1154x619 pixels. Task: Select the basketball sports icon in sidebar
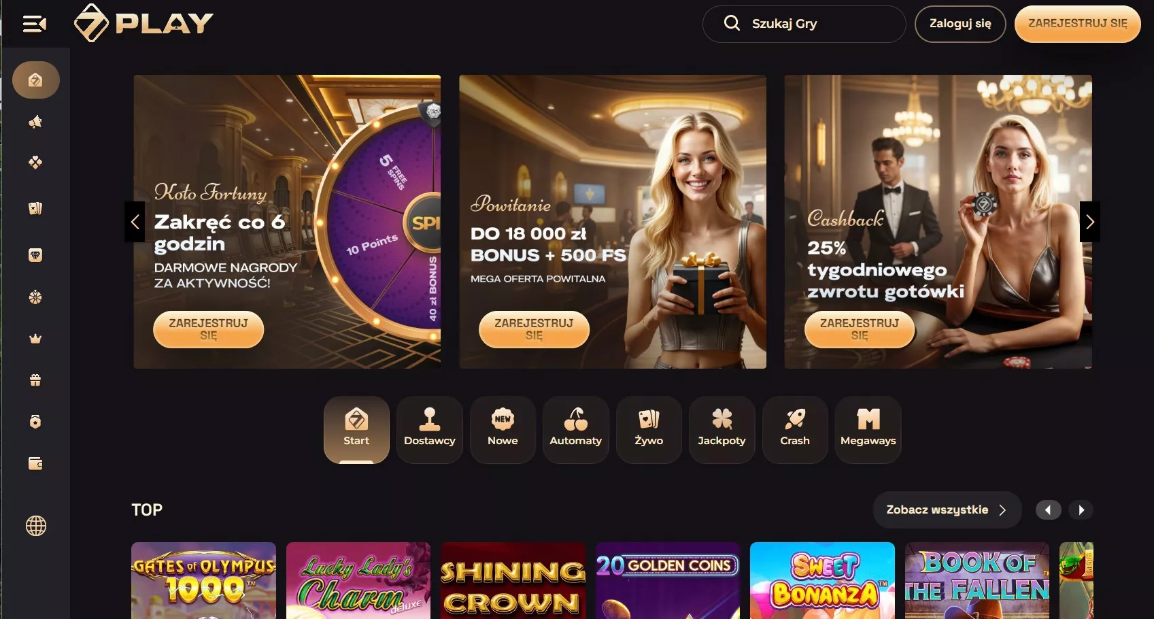35,297
